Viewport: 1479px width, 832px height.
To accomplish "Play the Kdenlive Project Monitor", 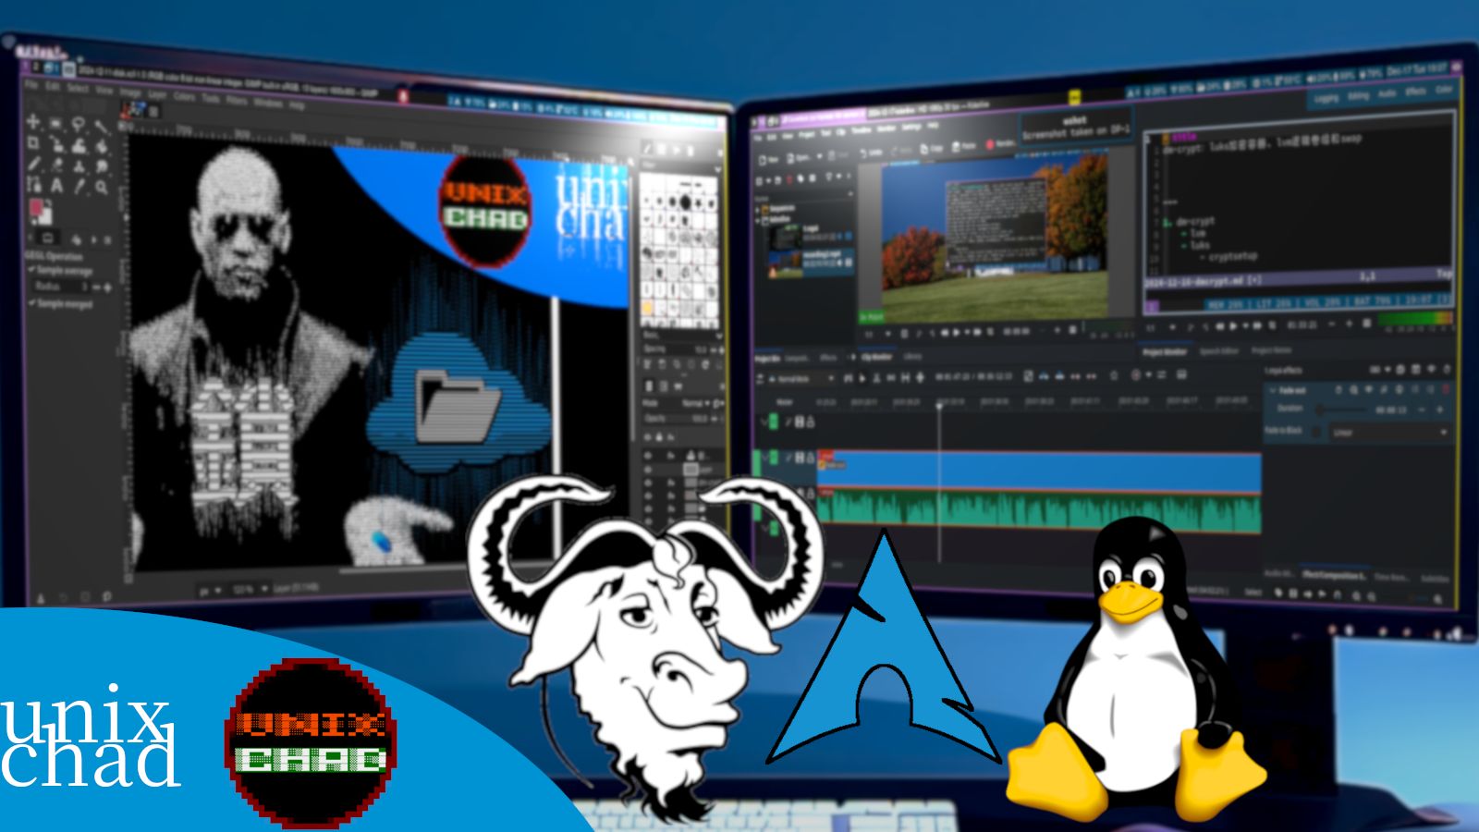I will pyautogui.click(x=1233, y=326).
